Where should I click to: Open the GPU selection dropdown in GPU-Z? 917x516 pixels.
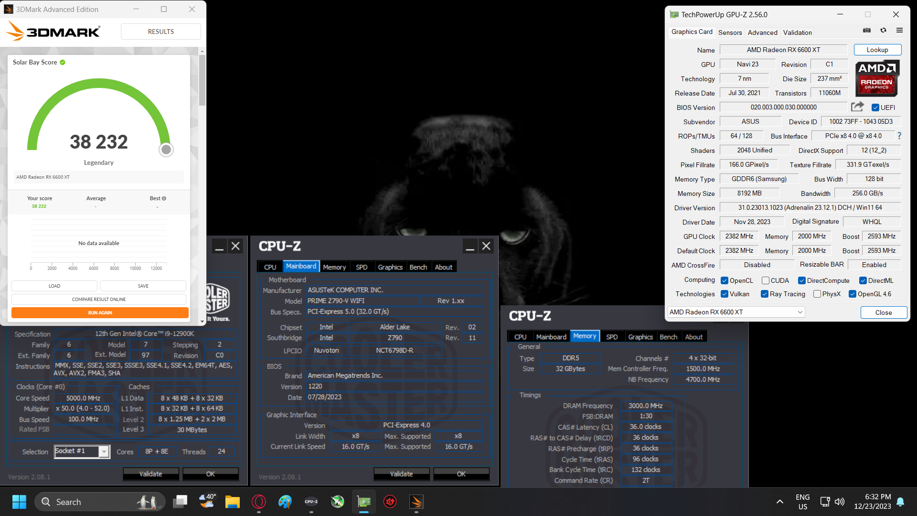(736, 312)
